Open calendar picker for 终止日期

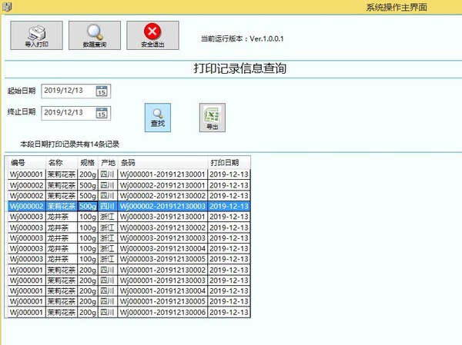click(x=102, y=113)
